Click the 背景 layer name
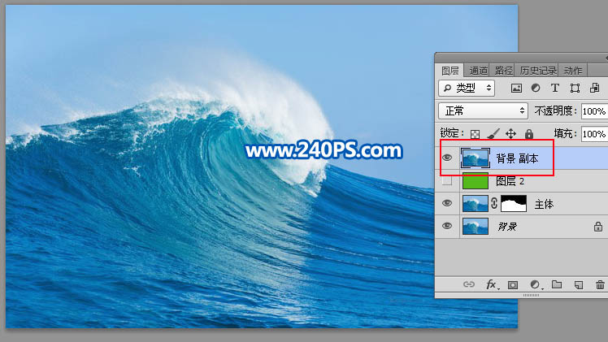This screenshot has width=608, height=342. click(507, 227)
